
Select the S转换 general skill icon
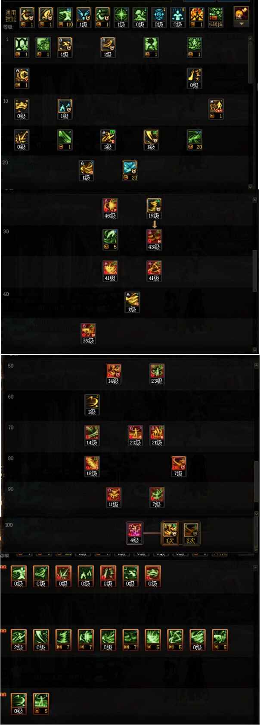[216, 17]
